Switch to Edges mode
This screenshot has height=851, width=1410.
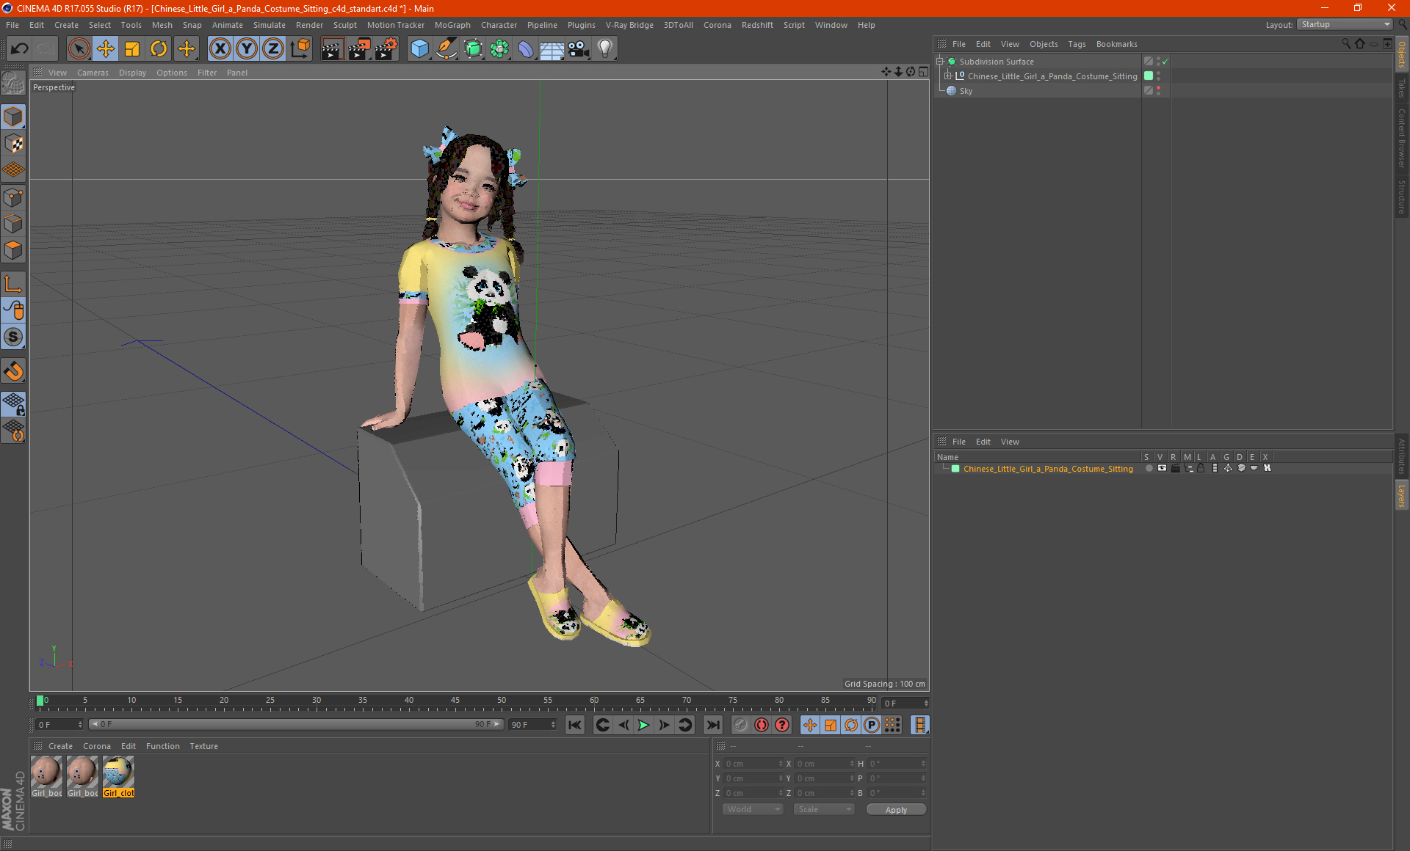(13, 224)
